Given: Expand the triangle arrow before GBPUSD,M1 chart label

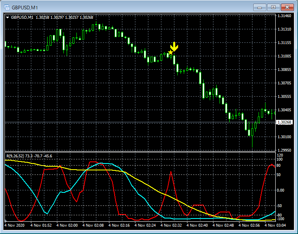Looking at the screenshot, I should click(8, 18).
